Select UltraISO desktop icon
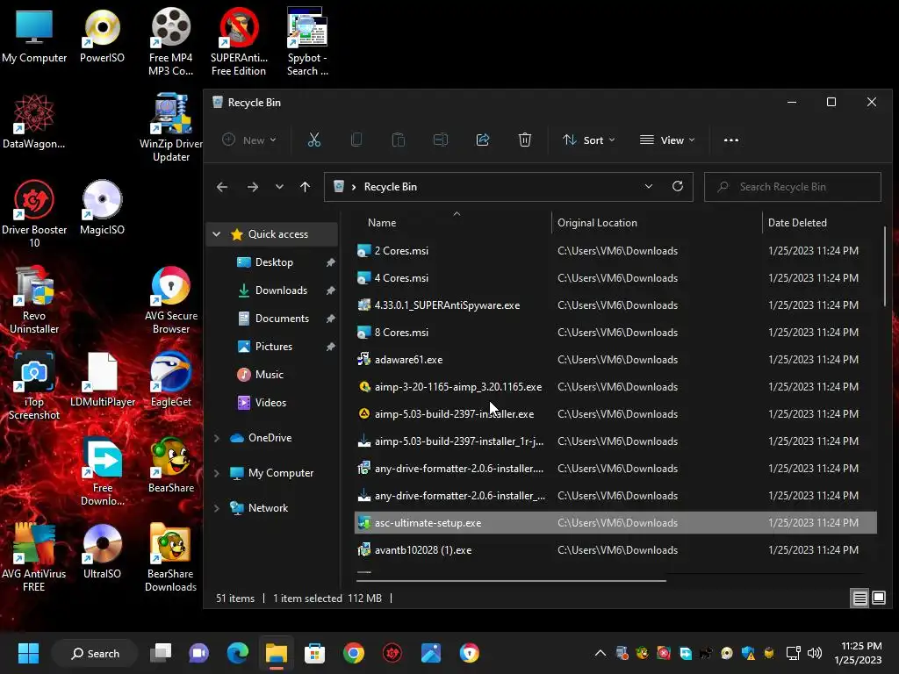Image resolution: width=899 pixels, height=674 pixels. pyautogui.click(x=102, y=551)
